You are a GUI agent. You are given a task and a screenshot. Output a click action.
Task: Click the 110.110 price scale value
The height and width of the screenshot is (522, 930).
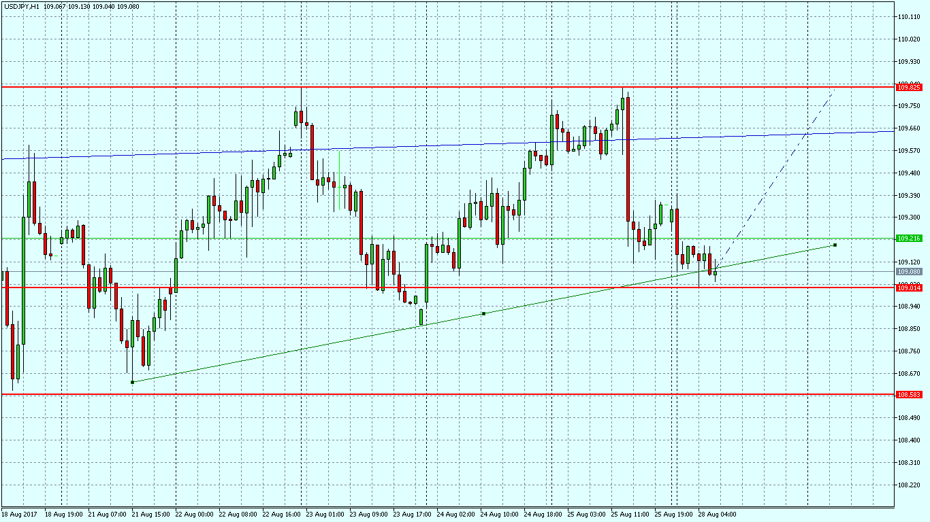(x=909, y=16)
